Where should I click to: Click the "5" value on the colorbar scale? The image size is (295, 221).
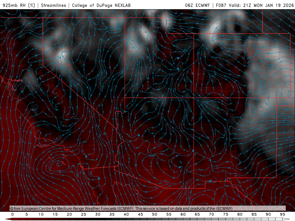click(27, 214)
